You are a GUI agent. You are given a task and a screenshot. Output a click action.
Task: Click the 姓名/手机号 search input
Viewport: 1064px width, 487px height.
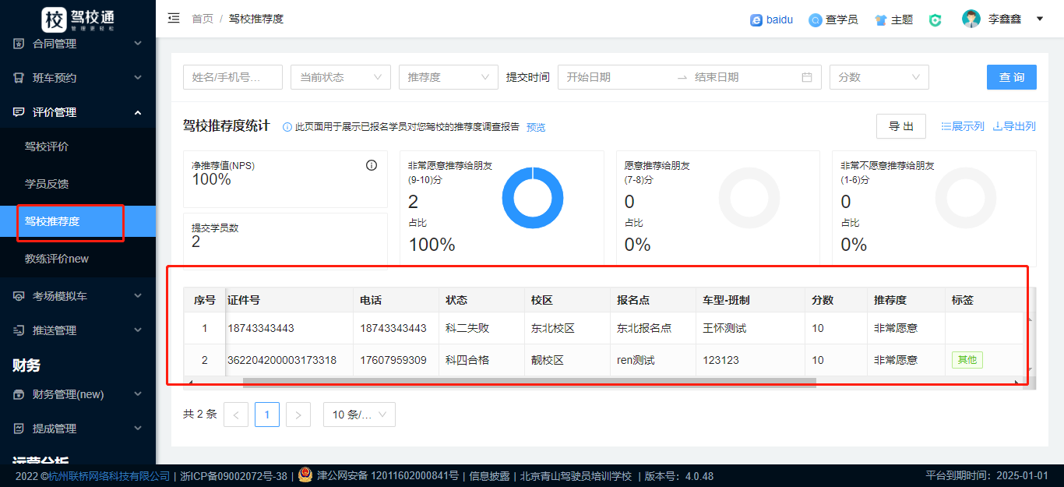pos(233,77)
